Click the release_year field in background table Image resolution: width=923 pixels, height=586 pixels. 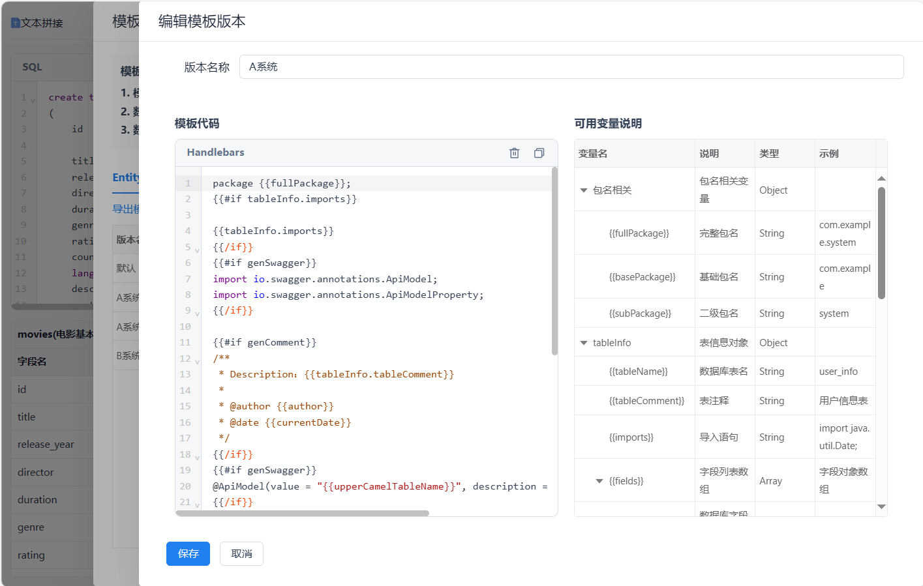click(46, 445)
